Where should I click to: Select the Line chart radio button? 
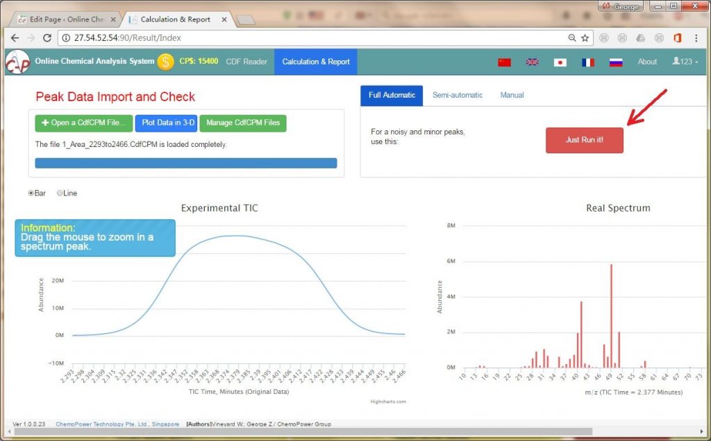(x=60, y=193)
